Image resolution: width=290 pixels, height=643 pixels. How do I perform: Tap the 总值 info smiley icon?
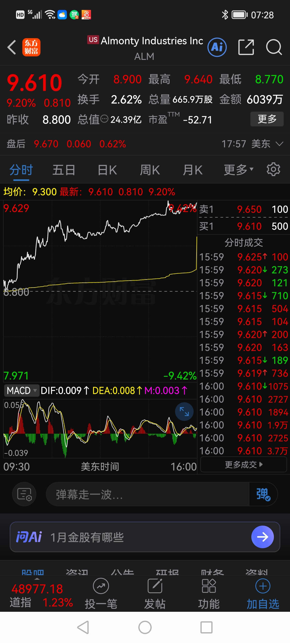tap(104, 119)
